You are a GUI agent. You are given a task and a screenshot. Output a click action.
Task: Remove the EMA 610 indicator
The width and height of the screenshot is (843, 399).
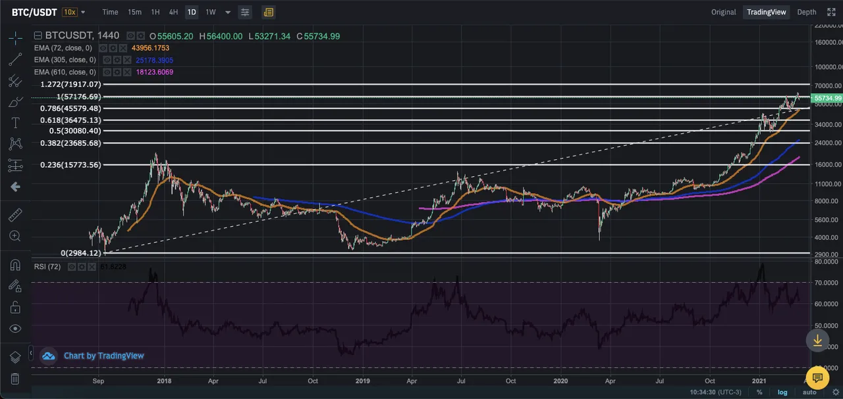[126, 72]
